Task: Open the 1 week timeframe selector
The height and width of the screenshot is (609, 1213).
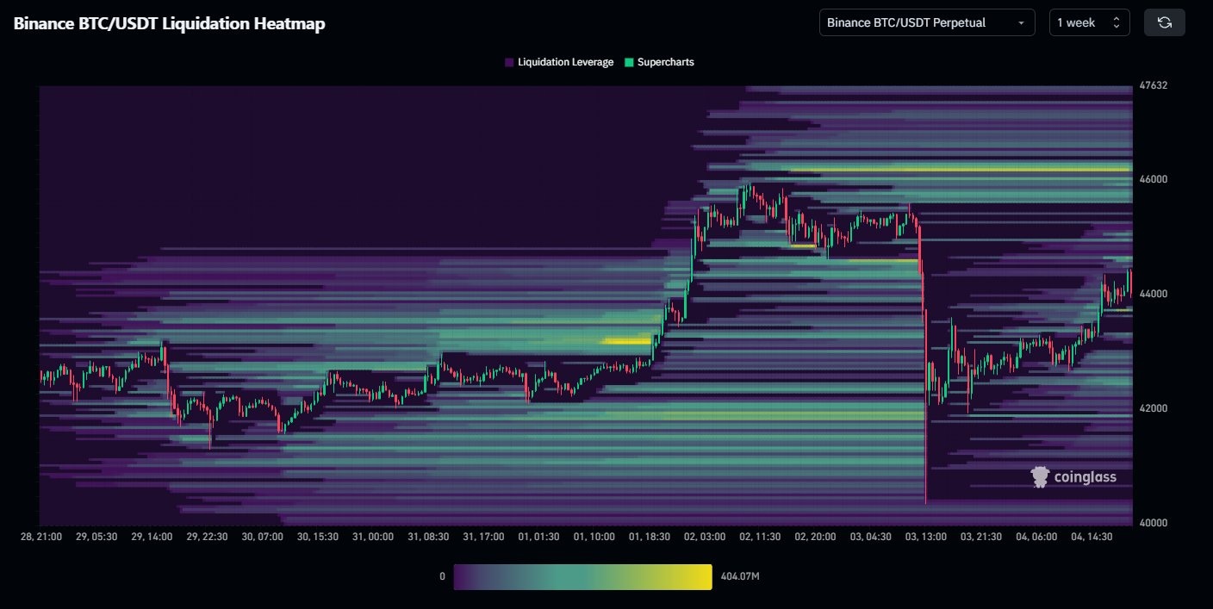Action: coord(1090,22)
